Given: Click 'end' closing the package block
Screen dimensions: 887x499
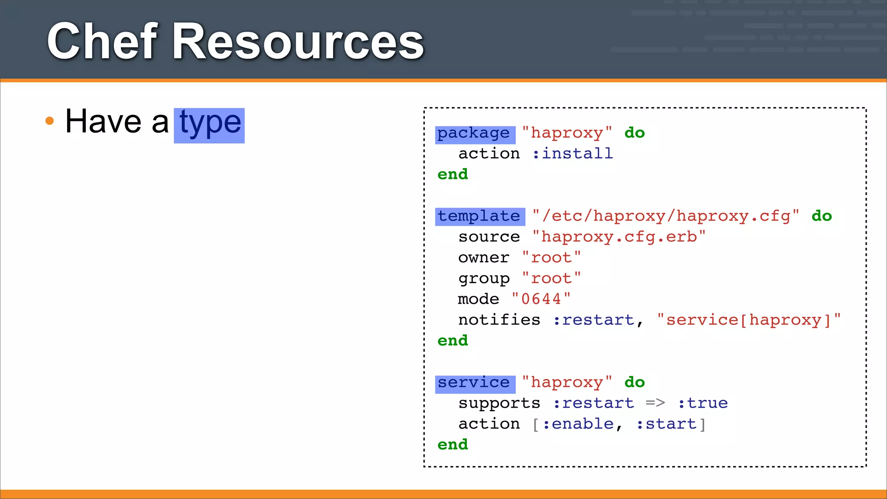Looking at the screenshot, I should pyautogui.click(x=453, y=174).
